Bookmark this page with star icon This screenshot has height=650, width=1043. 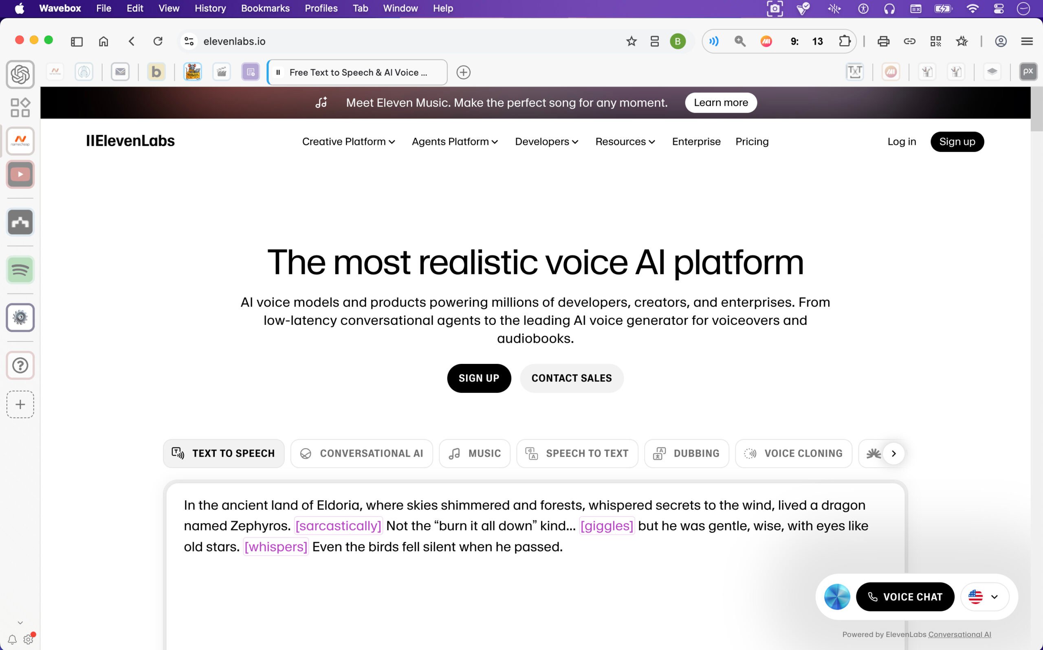tap(631, 41)
